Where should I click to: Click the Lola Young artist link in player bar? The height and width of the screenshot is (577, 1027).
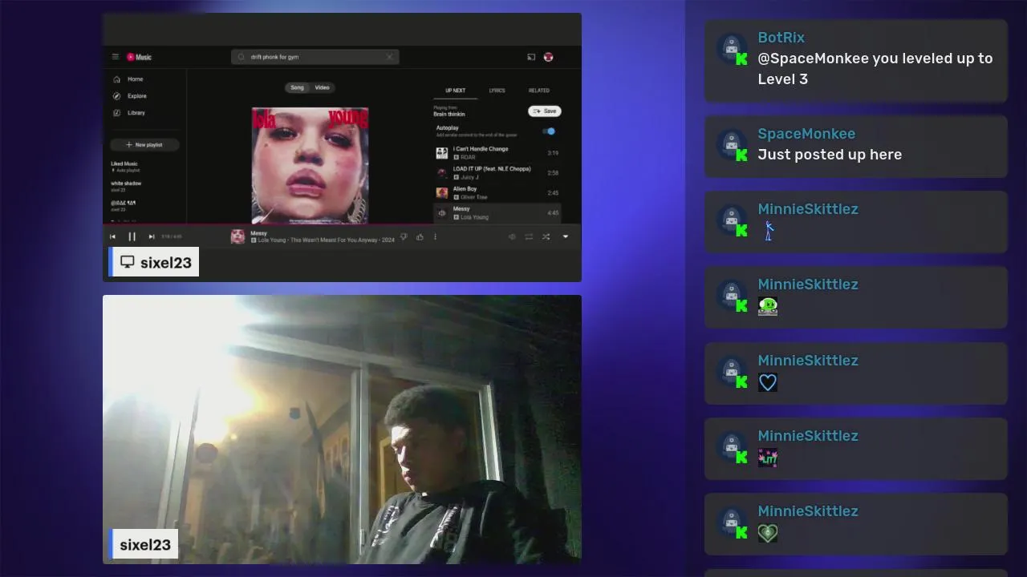click(x=273, y=240)
